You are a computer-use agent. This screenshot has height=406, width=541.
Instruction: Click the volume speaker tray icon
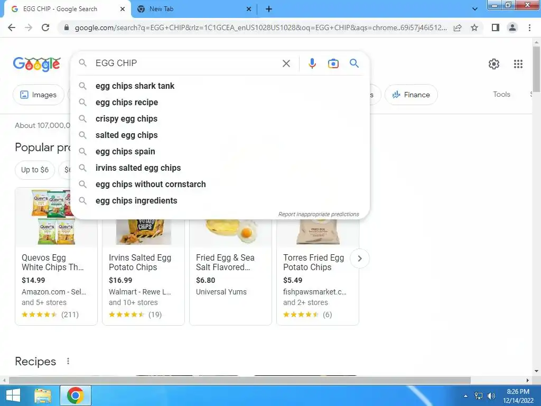click(x=491, y=396)
